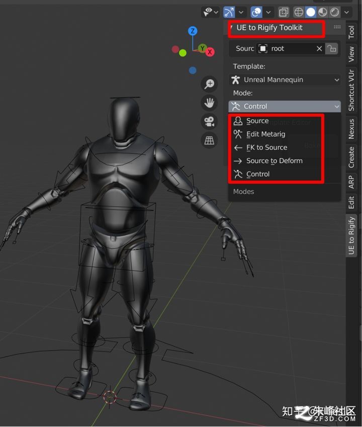Screen dimensions: 362x427
Task: Open the Control mode dropdown
Action: pyautogui.click(x=285, y=106)
